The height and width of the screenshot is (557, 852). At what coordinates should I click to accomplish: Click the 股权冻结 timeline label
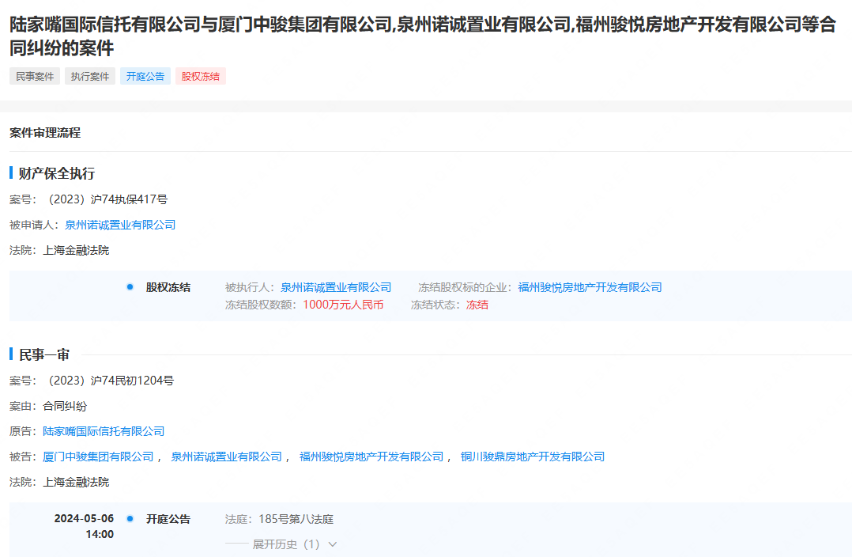[x=168, y=287]
